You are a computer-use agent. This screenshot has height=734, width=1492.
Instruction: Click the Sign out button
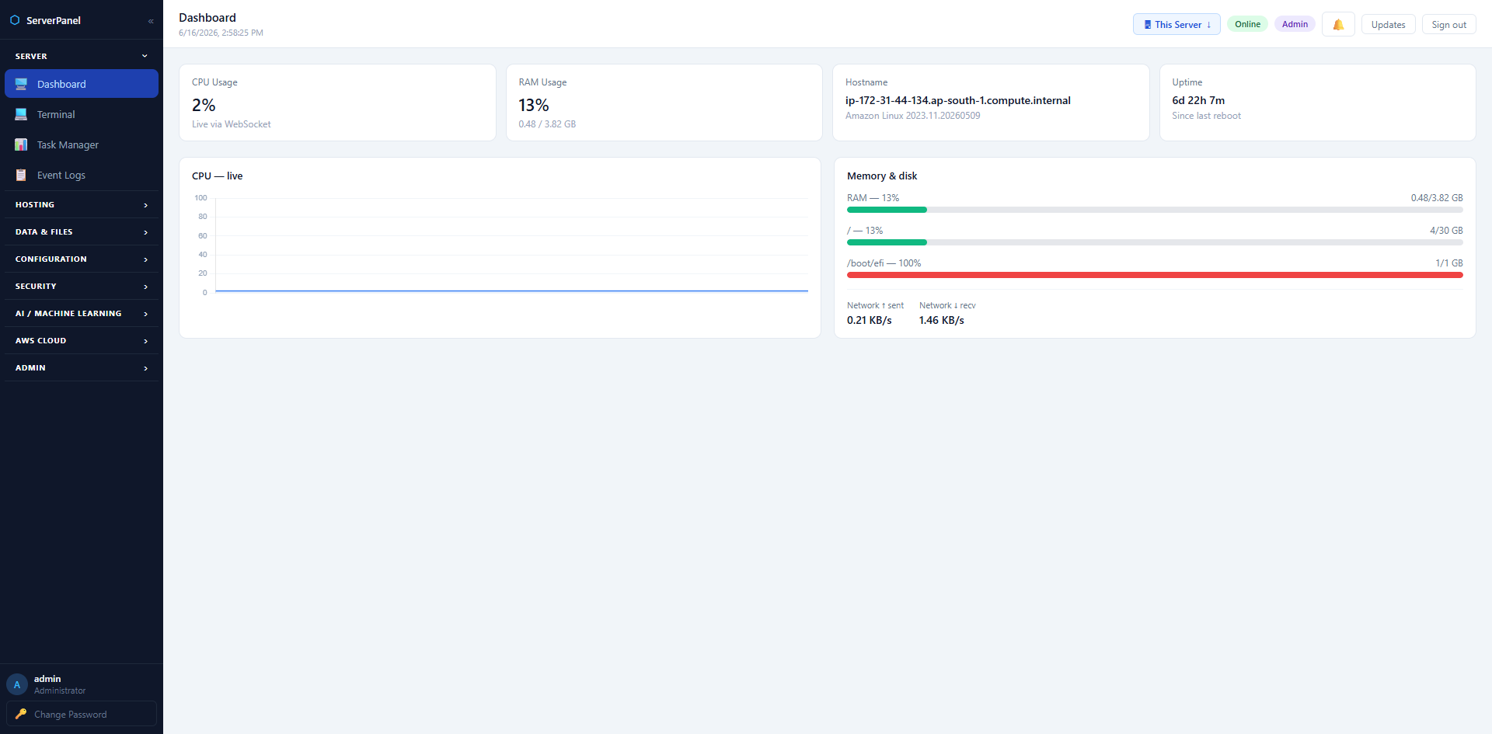pyautogui.click(x=1448, y=24)
